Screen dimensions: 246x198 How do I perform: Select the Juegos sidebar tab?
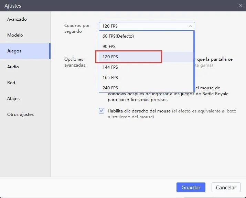coord(25,51)
